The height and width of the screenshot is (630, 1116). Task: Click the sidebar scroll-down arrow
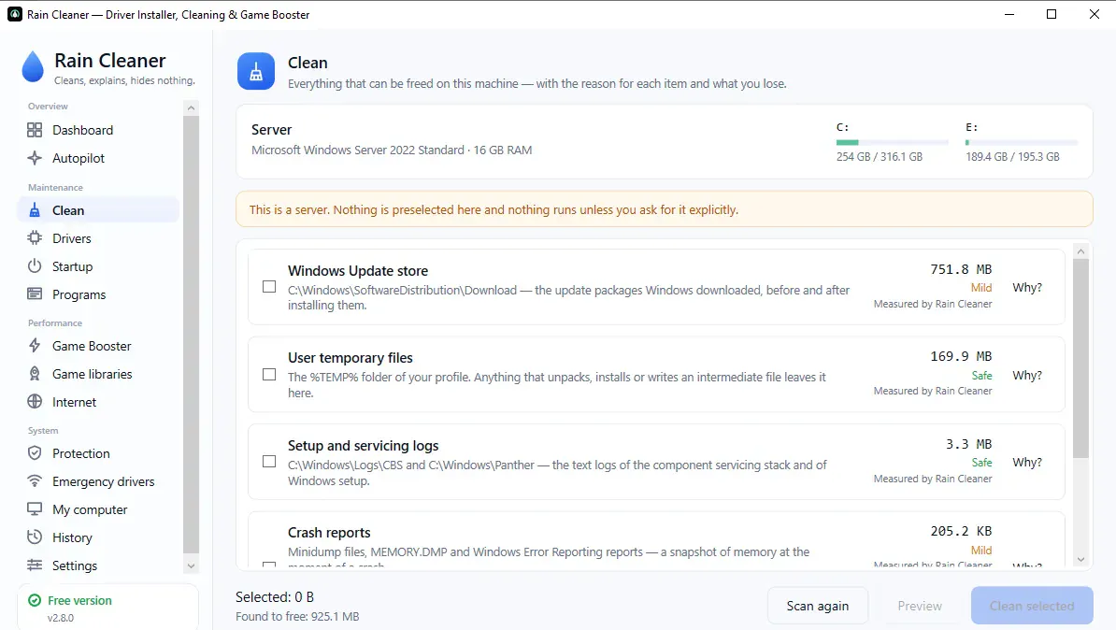(191, 566)
